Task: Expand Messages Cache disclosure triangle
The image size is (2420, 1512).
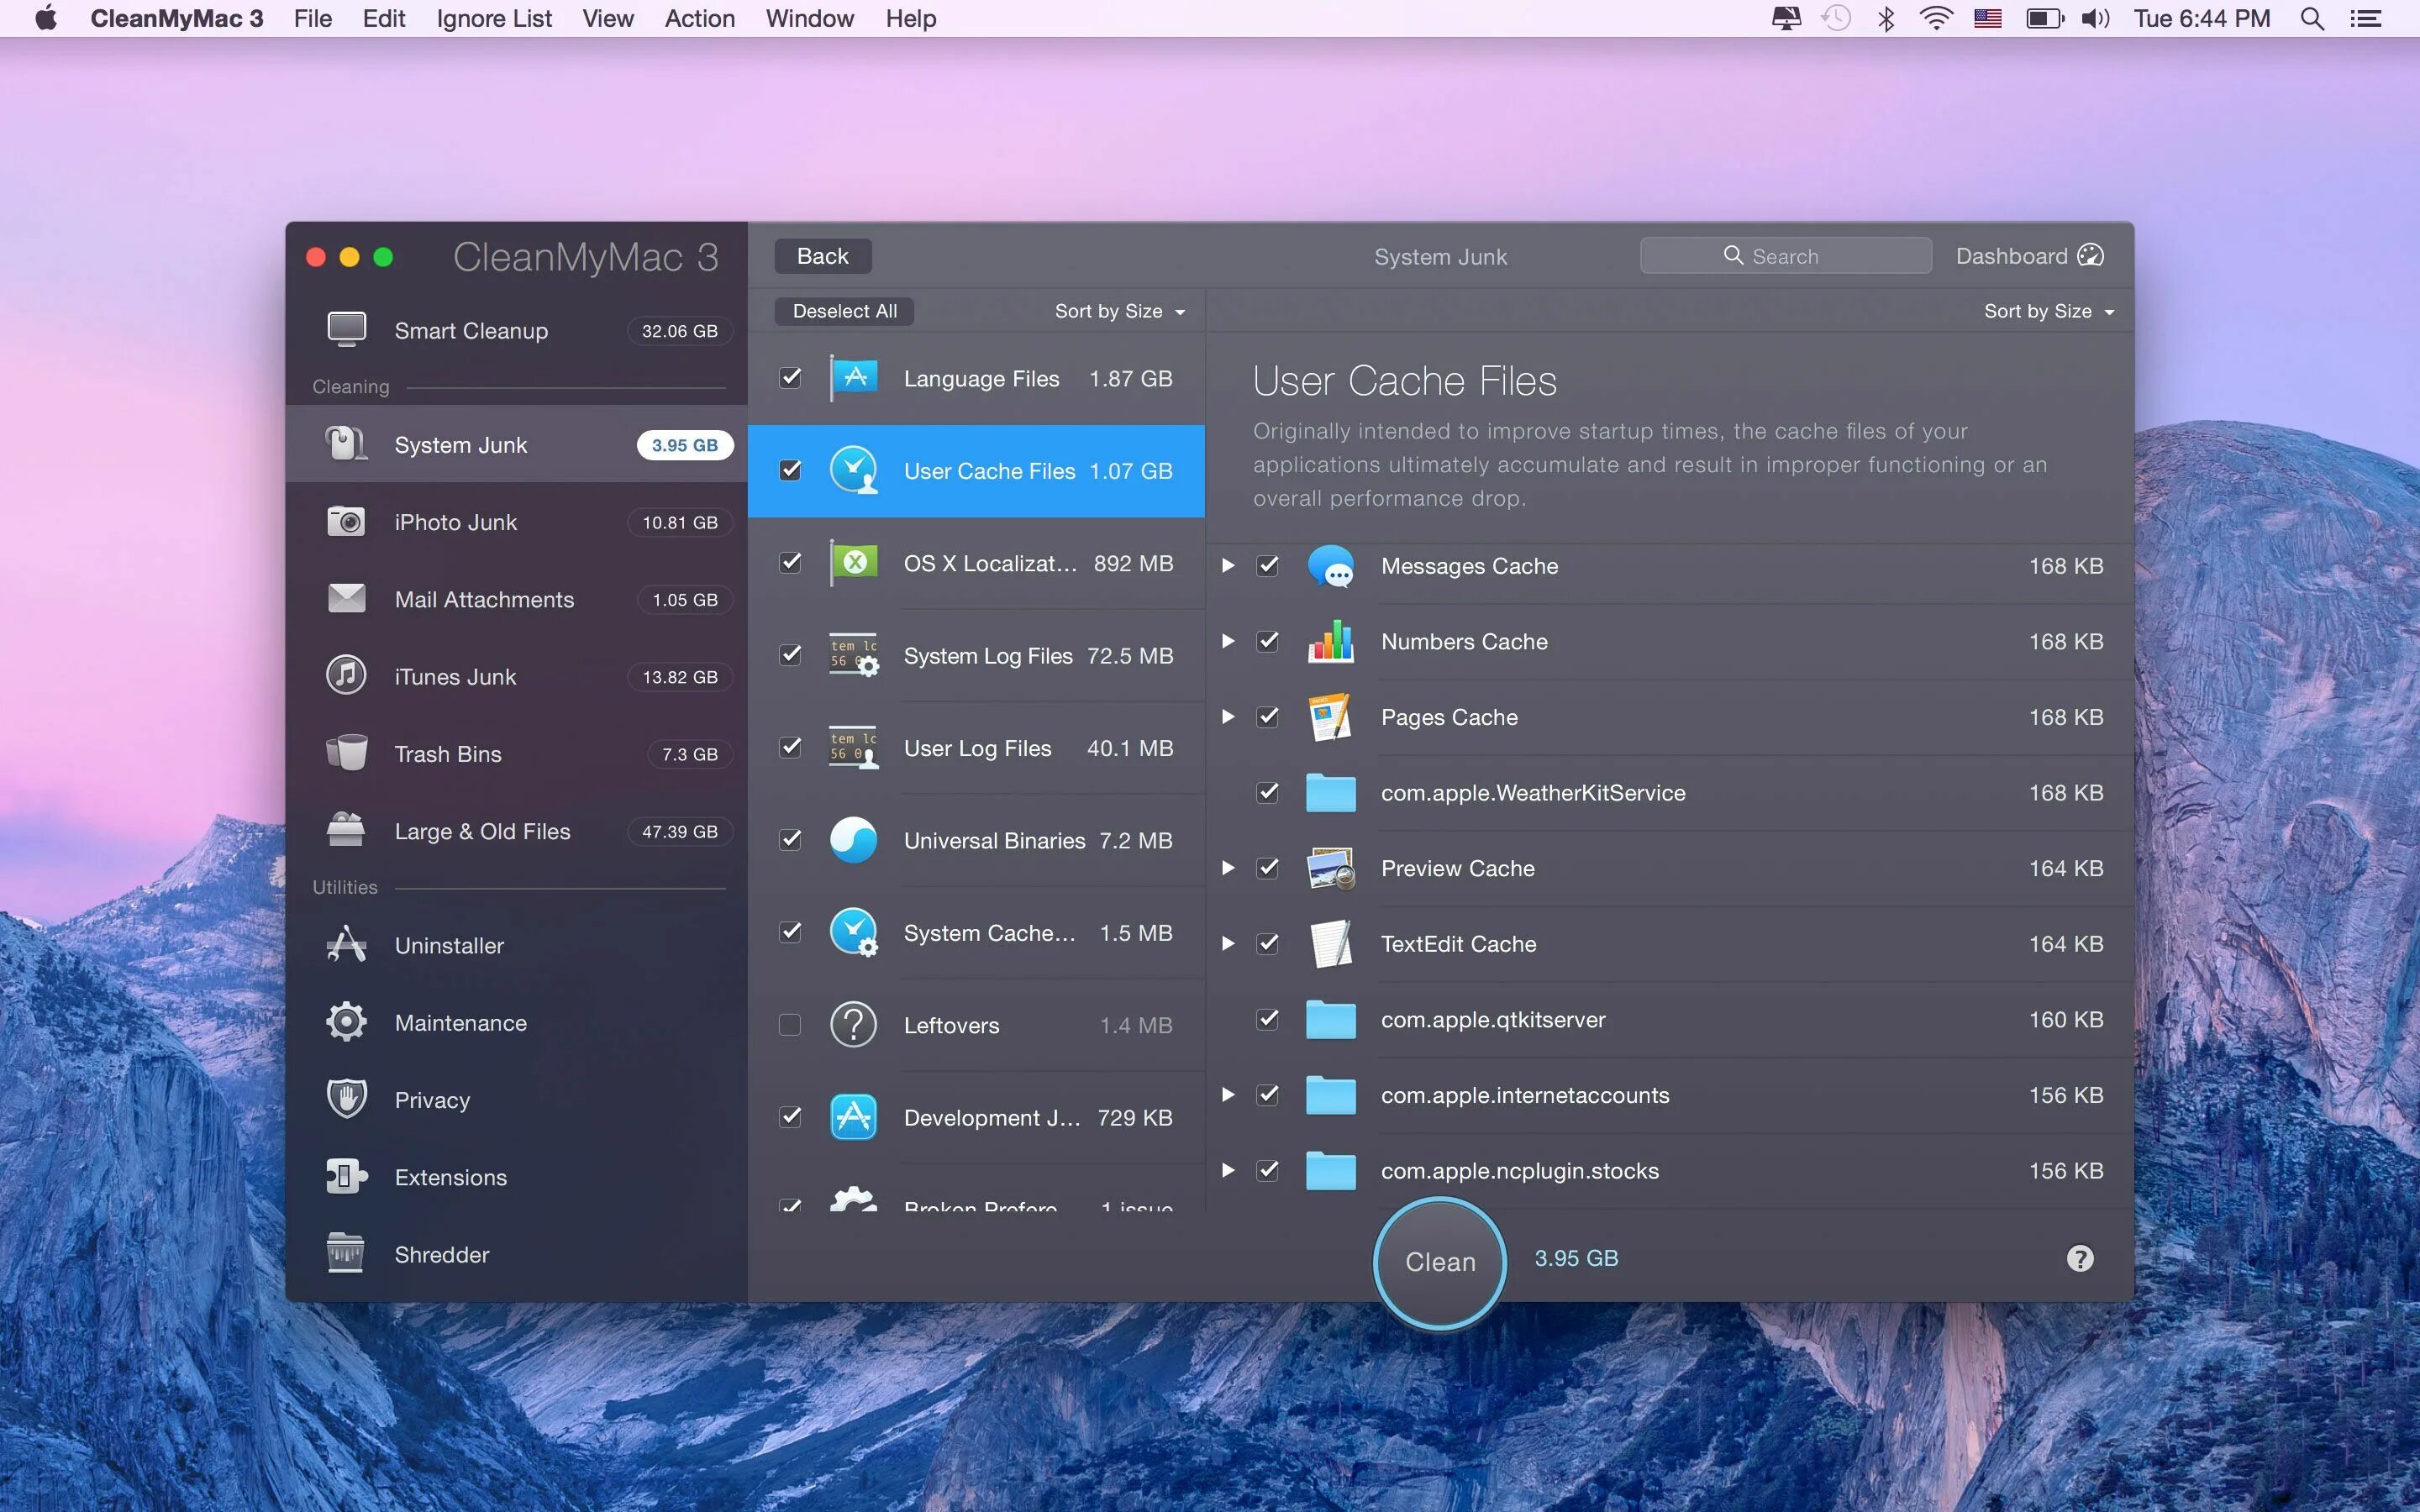Action: click(1228, 566)
